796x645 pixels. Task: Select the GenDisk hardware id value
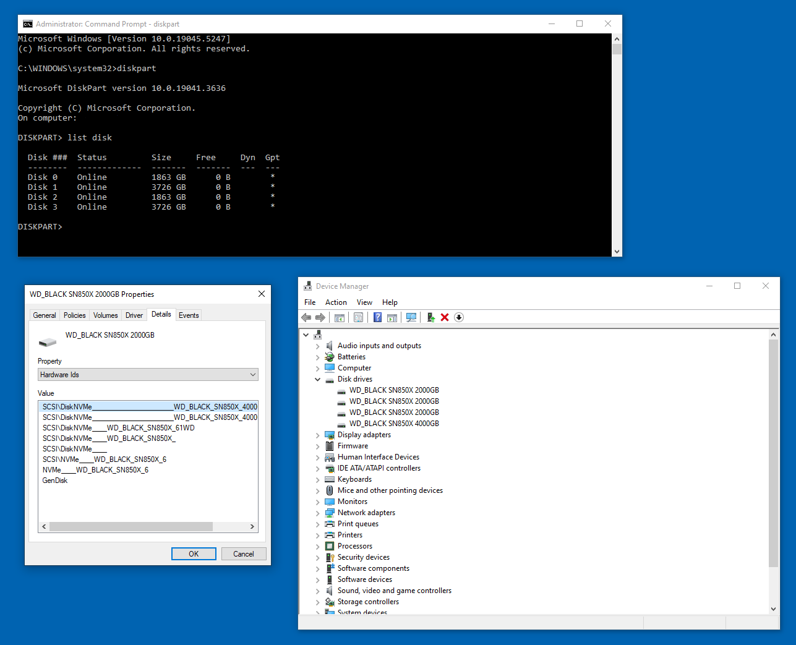(55, 481)
